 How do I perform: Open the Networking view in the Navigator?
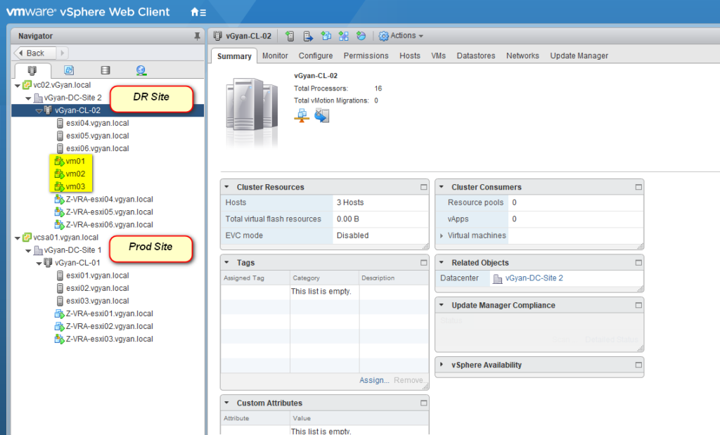140,70
